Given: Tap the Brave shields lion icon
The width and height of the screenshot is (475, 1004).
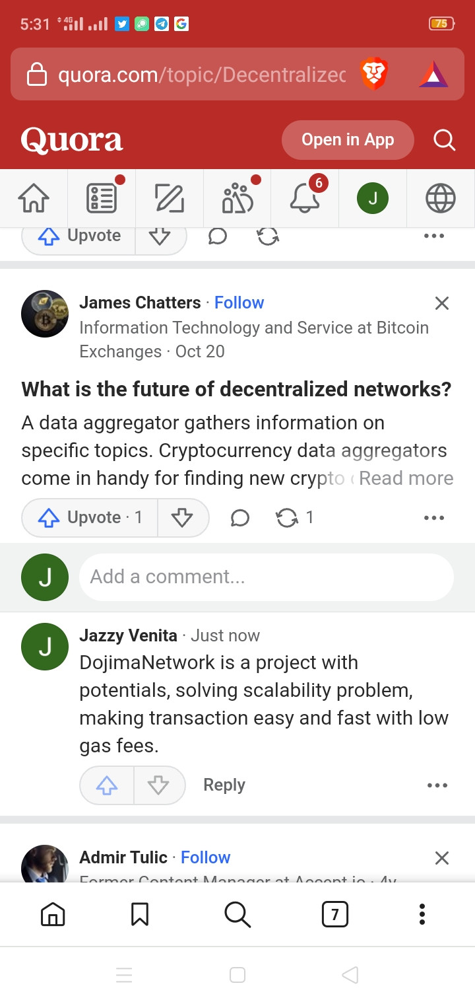Looking at the screenshot, I should (373, 75).
